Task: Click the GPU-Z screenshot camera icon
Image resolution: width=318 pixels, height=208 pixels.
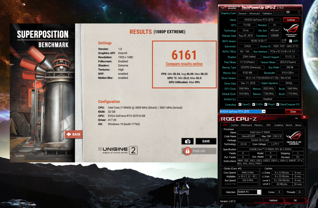Action: click(288, 12)
